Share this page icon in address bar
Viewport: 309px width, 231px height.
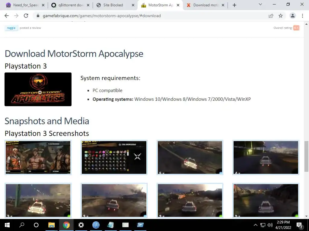coord(271,16)
